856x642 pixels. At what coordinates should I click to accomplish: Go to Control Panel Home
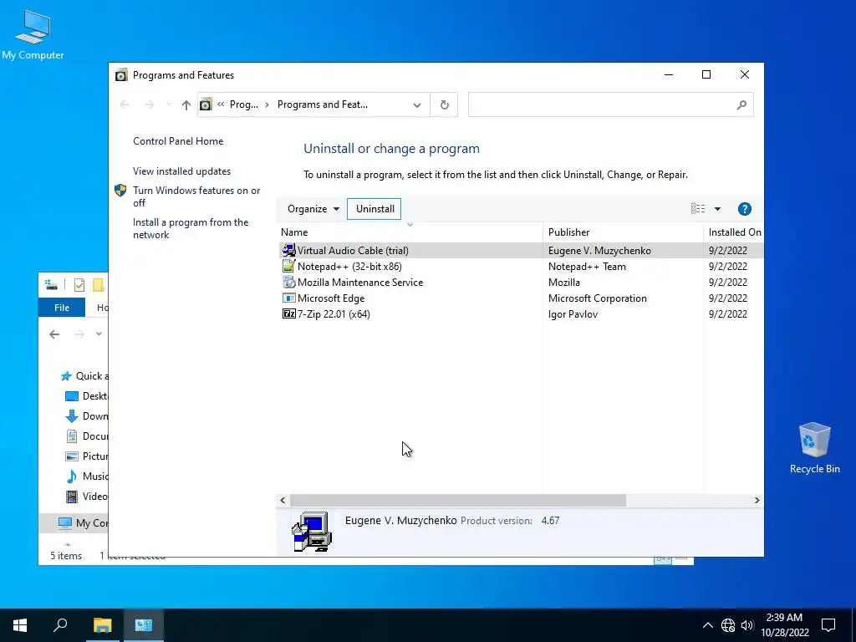[178, 141]
